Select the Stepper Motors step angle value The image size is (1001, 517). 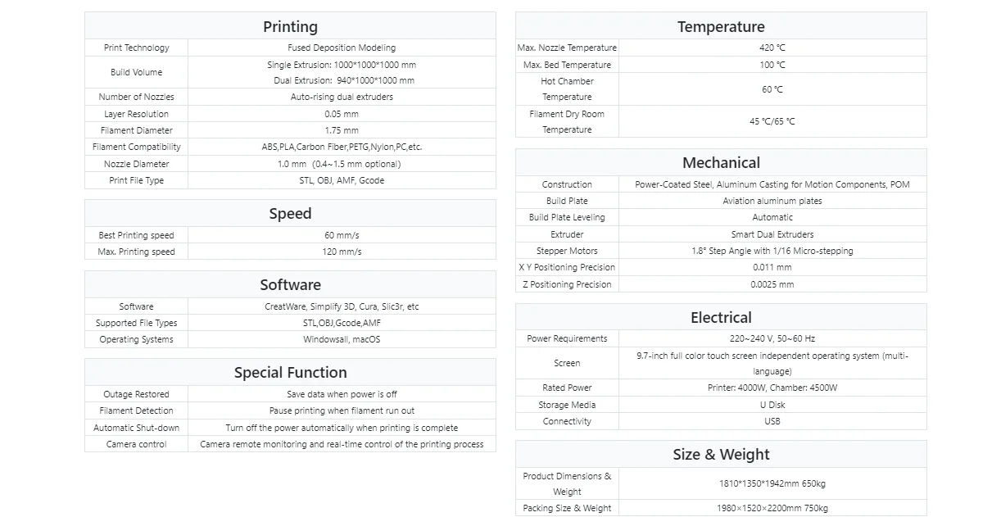pyautogui.click(x=772, y=251)
